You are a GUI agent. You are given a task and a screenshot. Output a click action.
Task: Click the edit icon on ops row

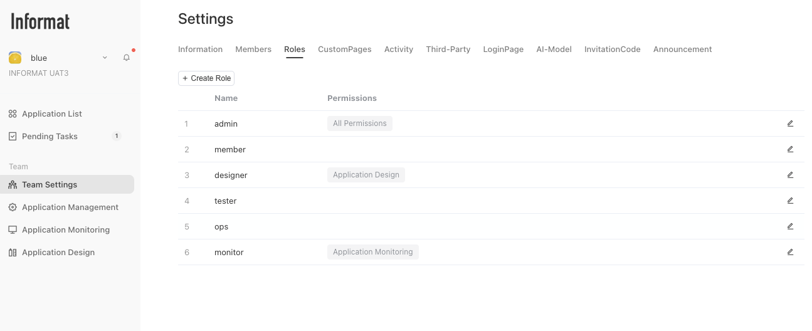pyautogui.click(x=790, y=226)
